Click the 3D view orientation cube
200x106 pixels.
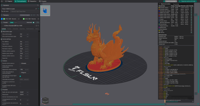pyautogui.click(x=45, y=100)
